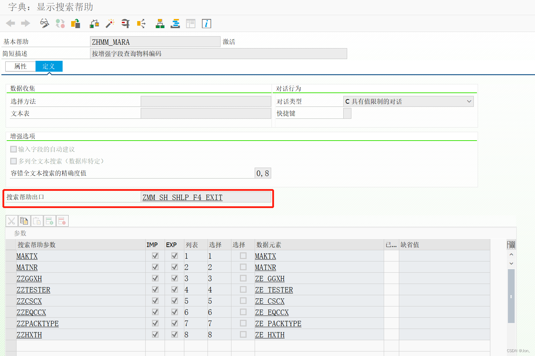Open the ZE_TESTER data element link
This screenshot has width=535, height=356.
coord(274,290)
